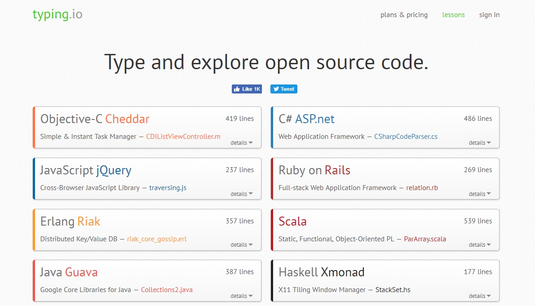Expand details for C# ASP.net card
Viewport: 535px width, 306px height.
480,142
